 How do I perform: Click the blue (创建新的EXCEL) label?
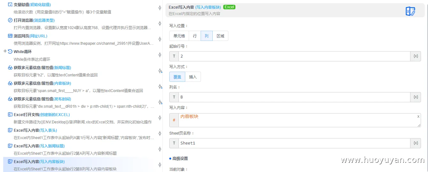coord(54,114)
